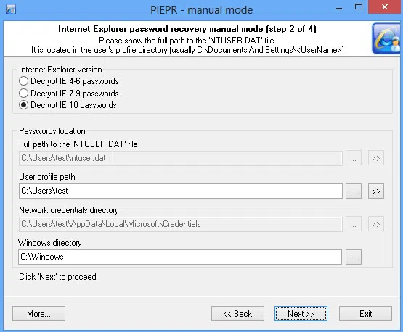Click the NTUSER.DAT full path field
The width and height of the screenshot is (403, 332).
[x=180, y=158]
